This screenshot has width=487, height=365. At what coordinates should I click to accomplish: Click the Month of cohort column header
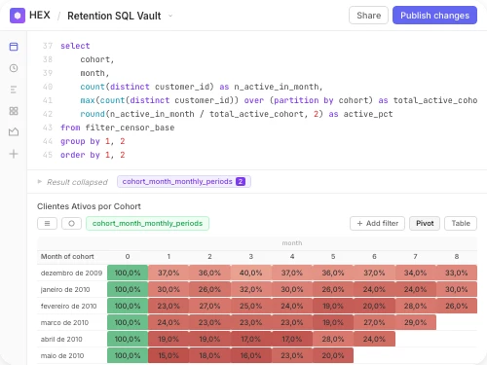tap(67, 256)
